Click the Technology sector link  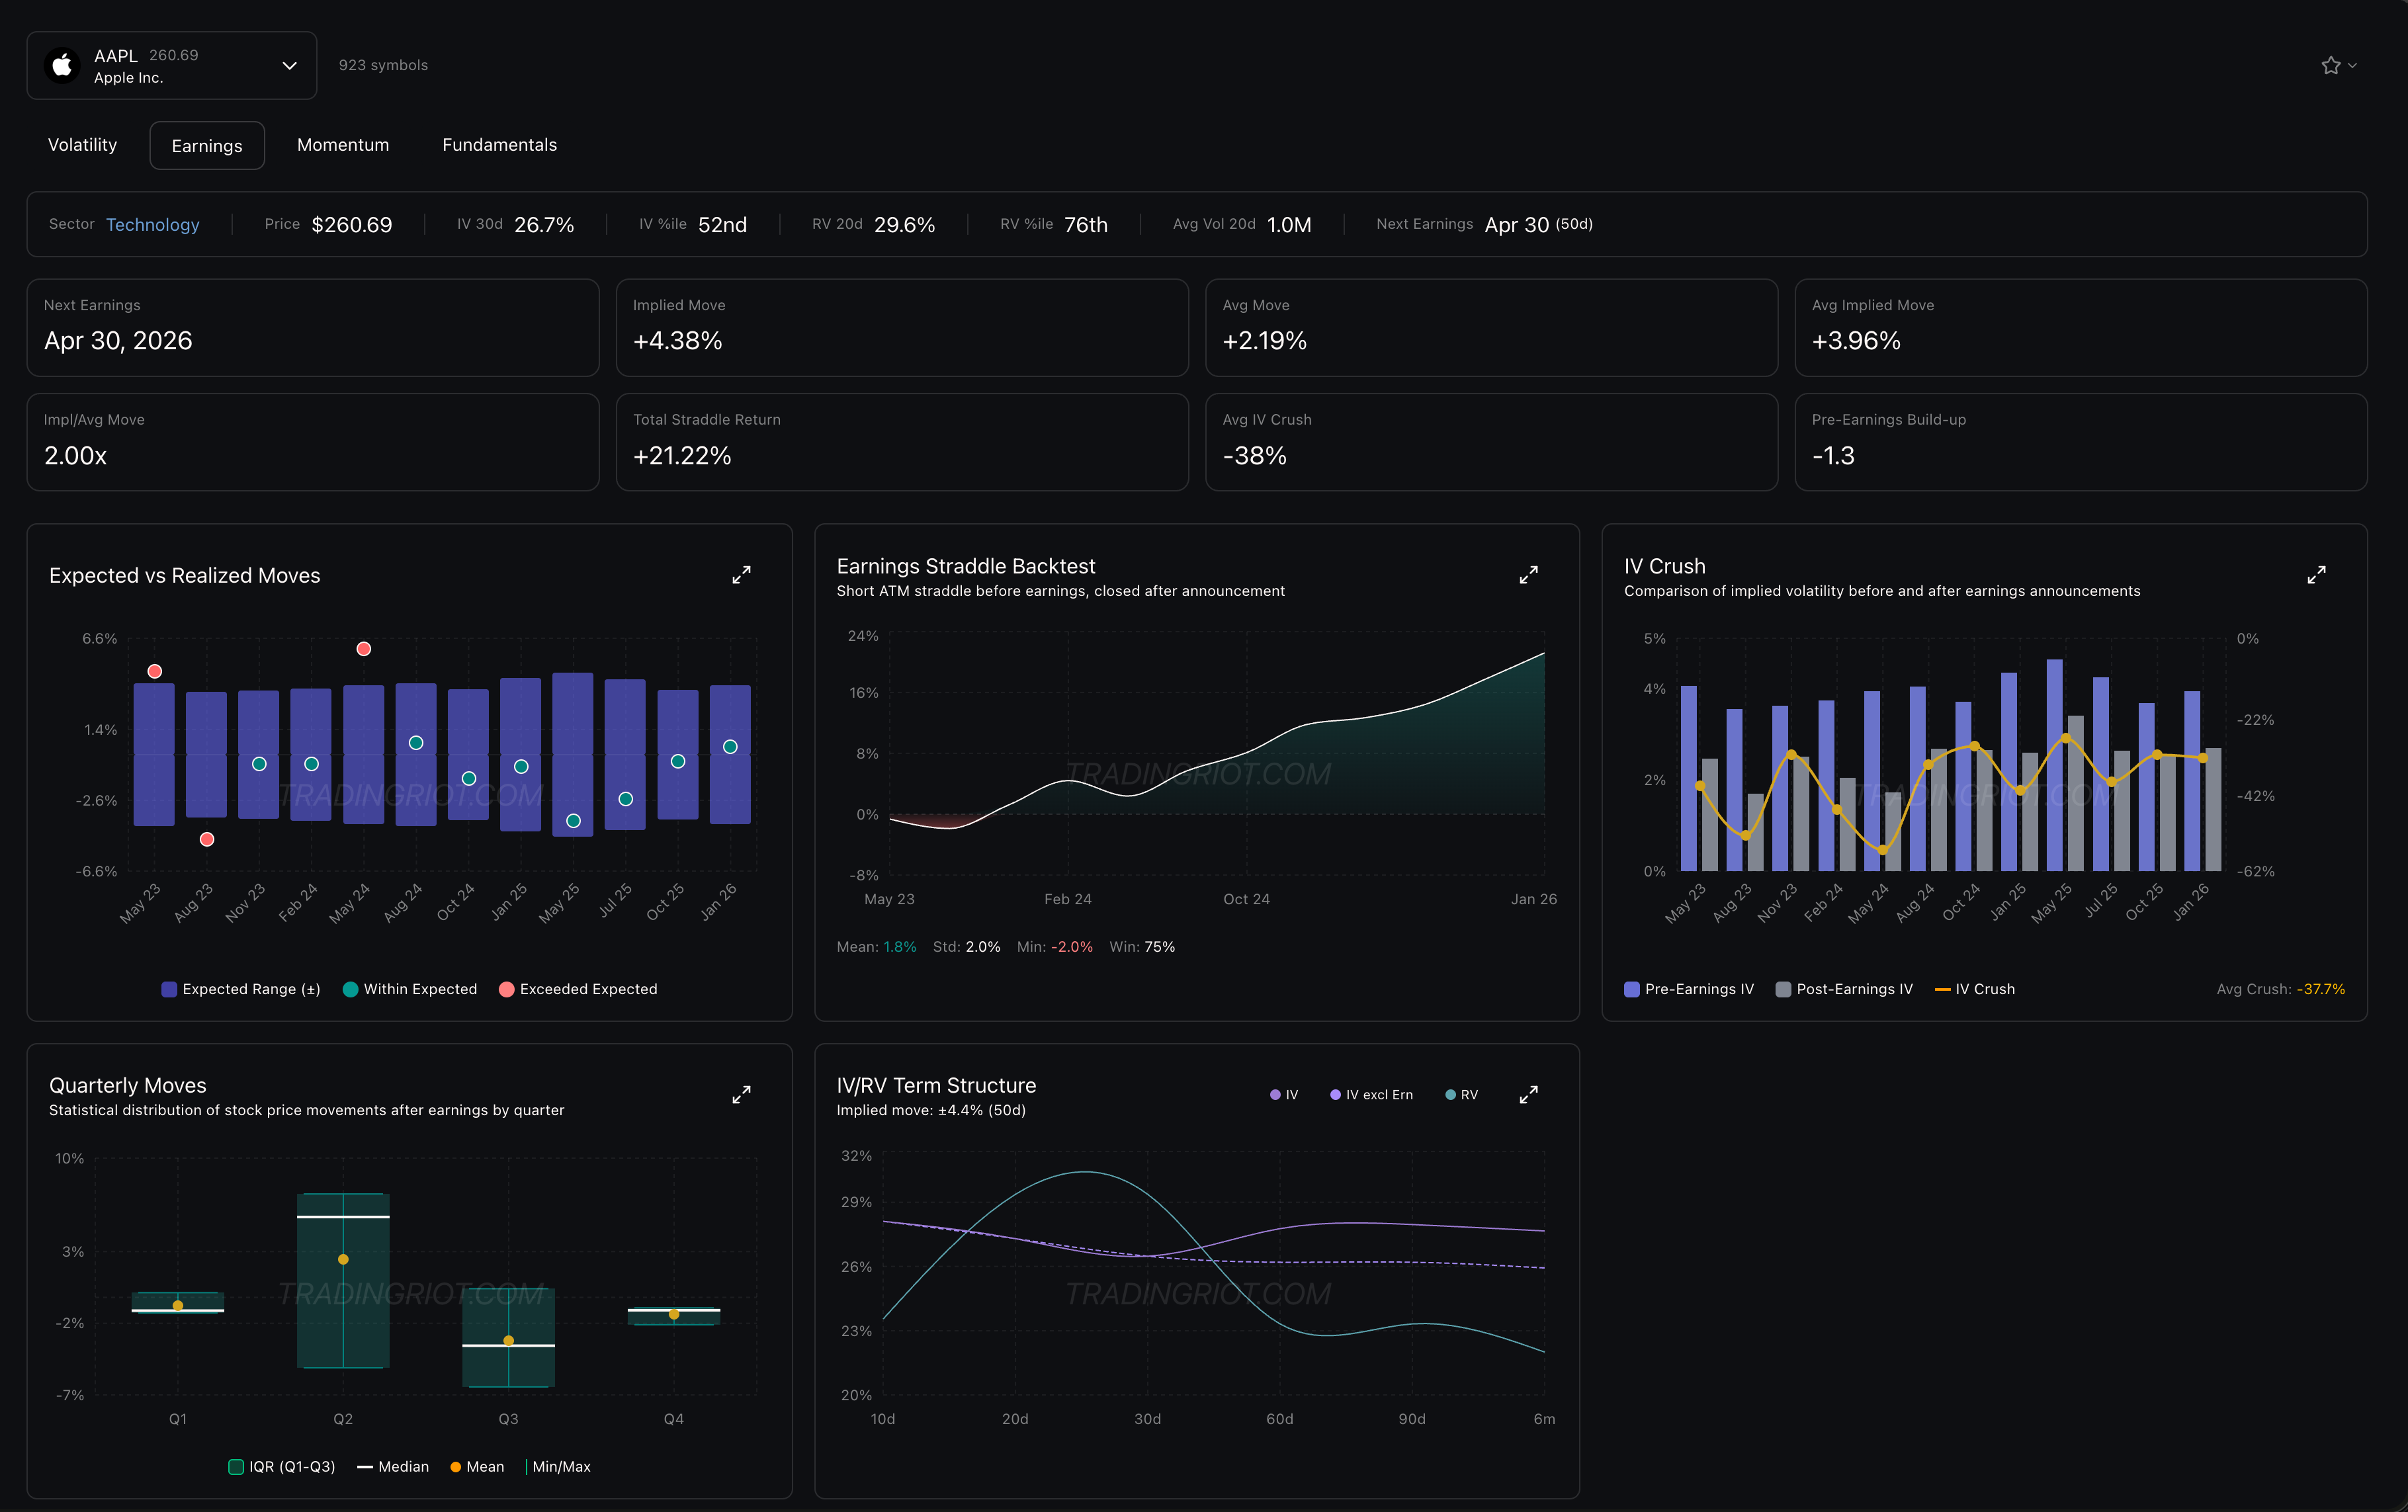pyautogui.click(x=153, y=225)
